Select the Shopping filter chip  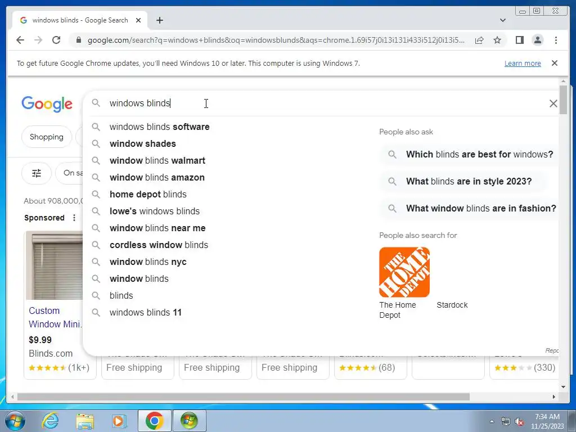point(46,137)
